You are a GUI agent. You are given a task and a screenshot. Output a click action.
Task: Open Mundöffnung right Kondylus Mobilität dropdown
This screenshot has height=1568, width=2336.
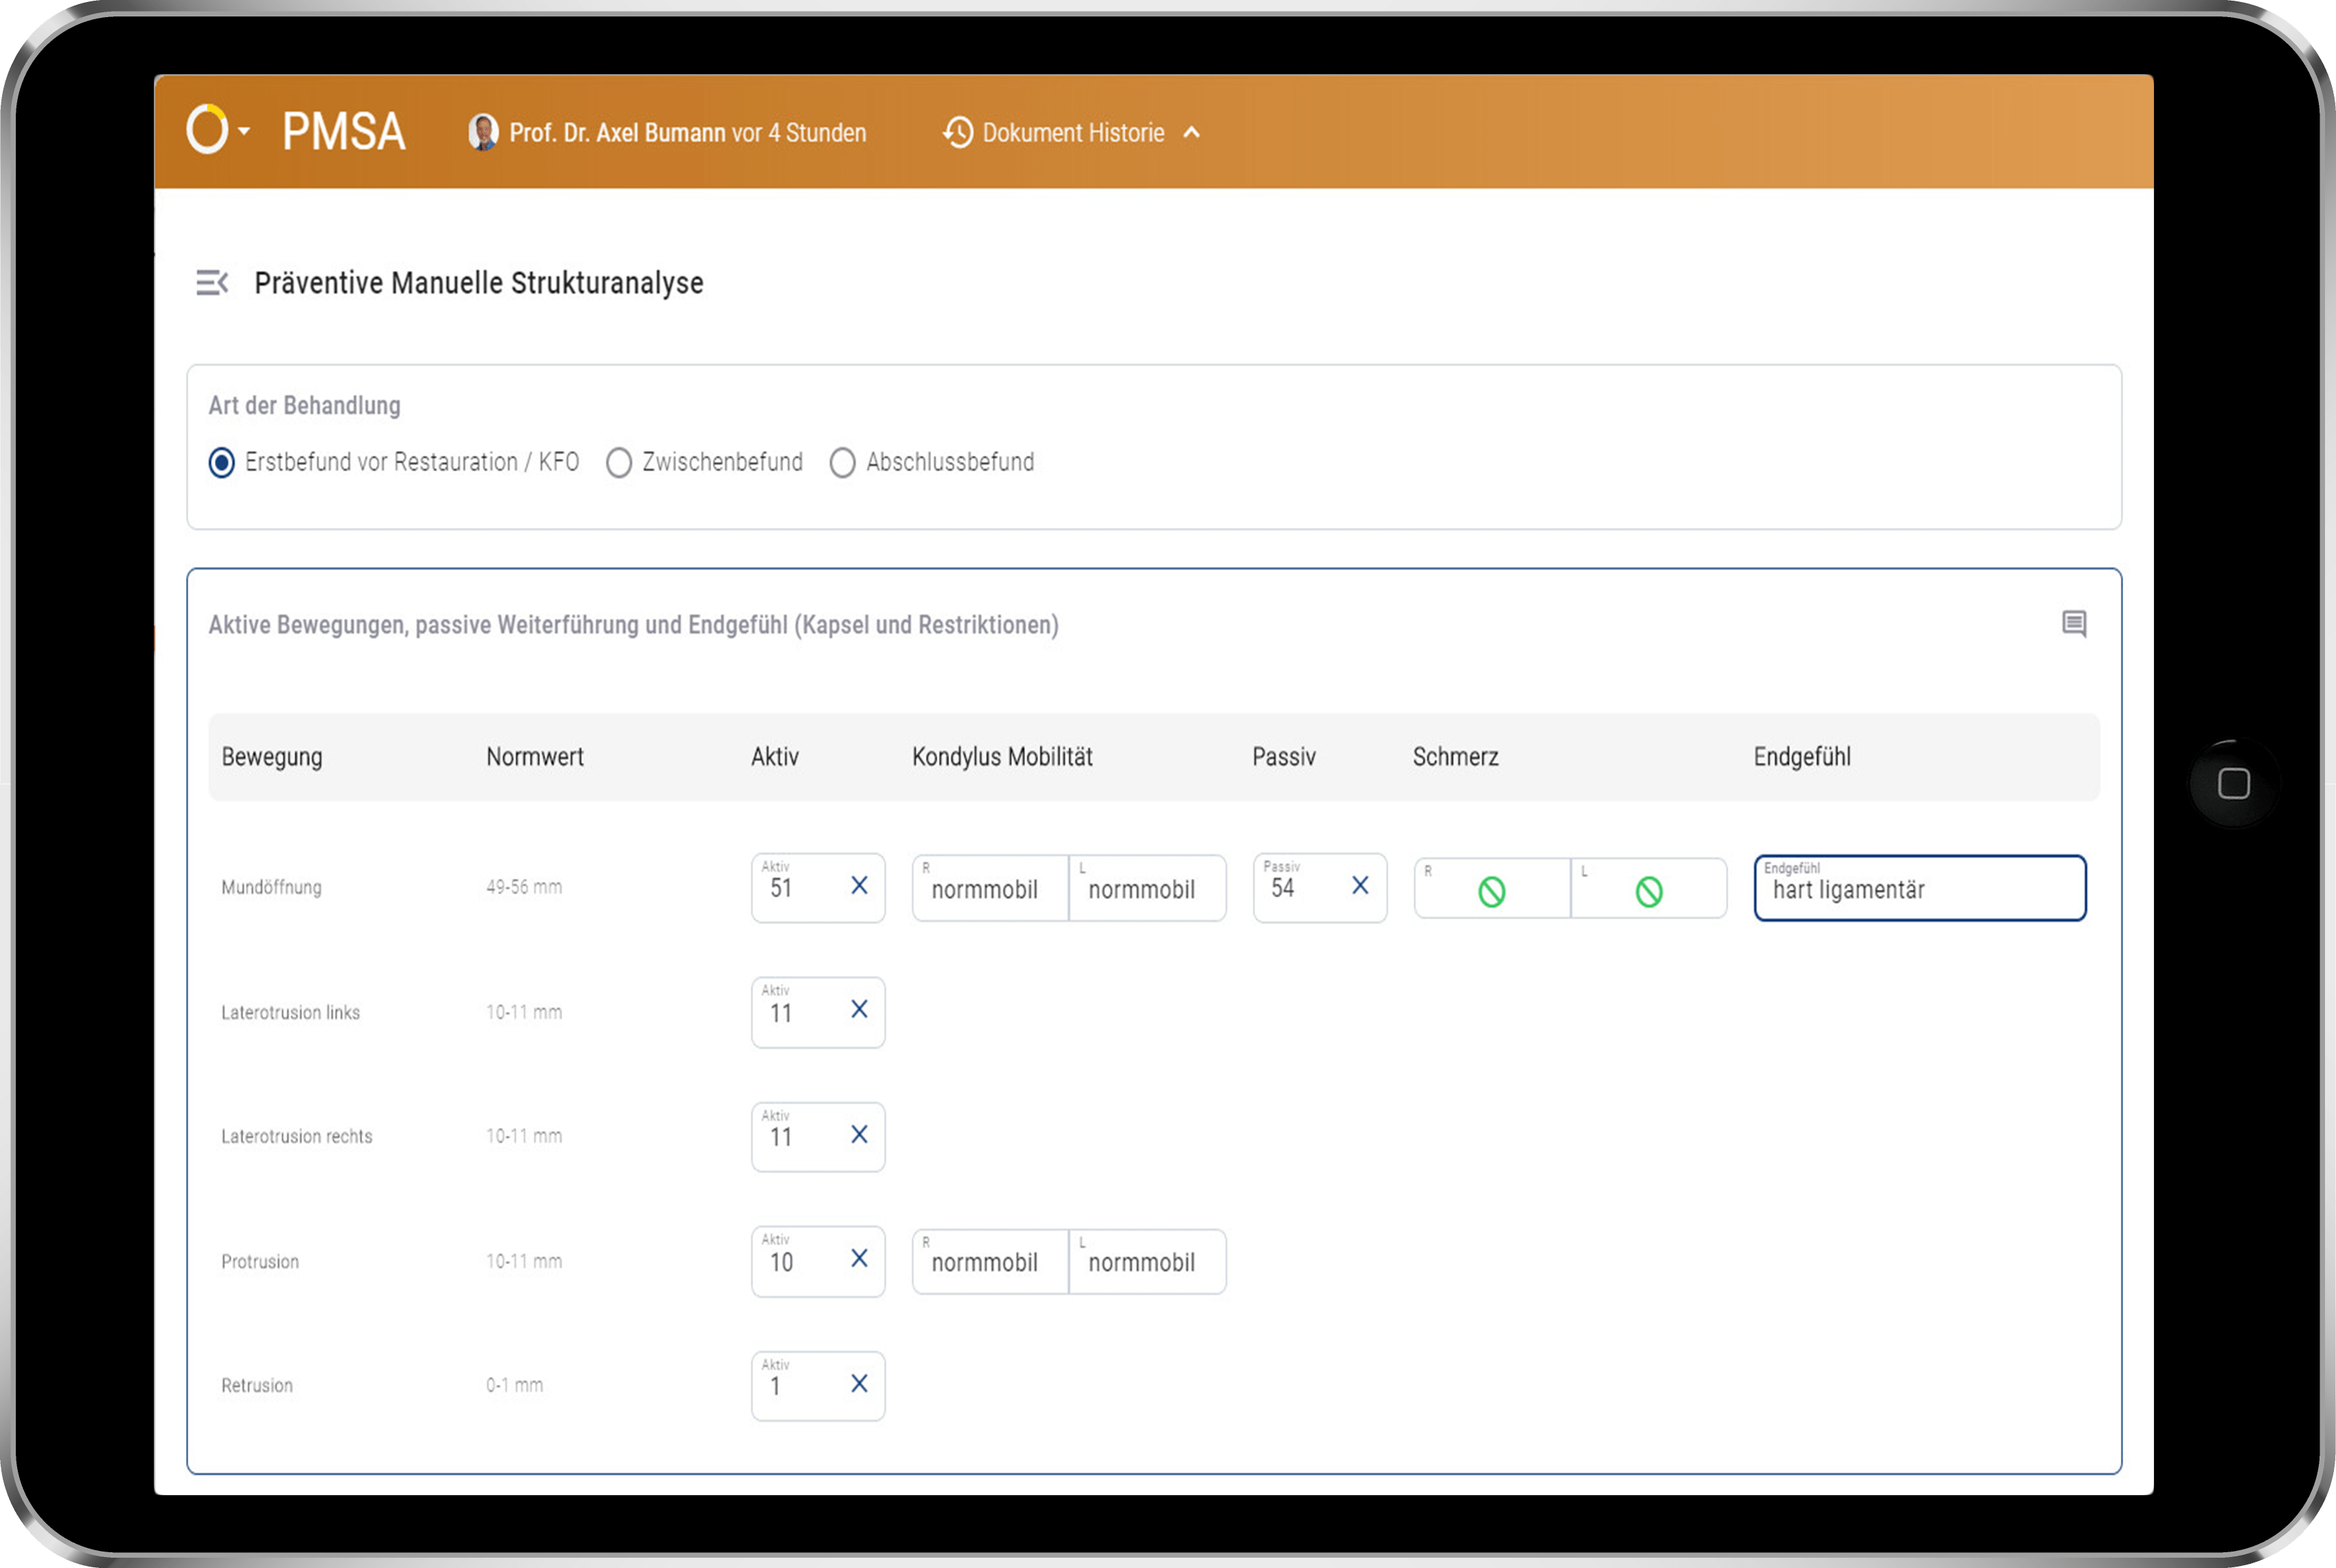click(x=989, y=889)
